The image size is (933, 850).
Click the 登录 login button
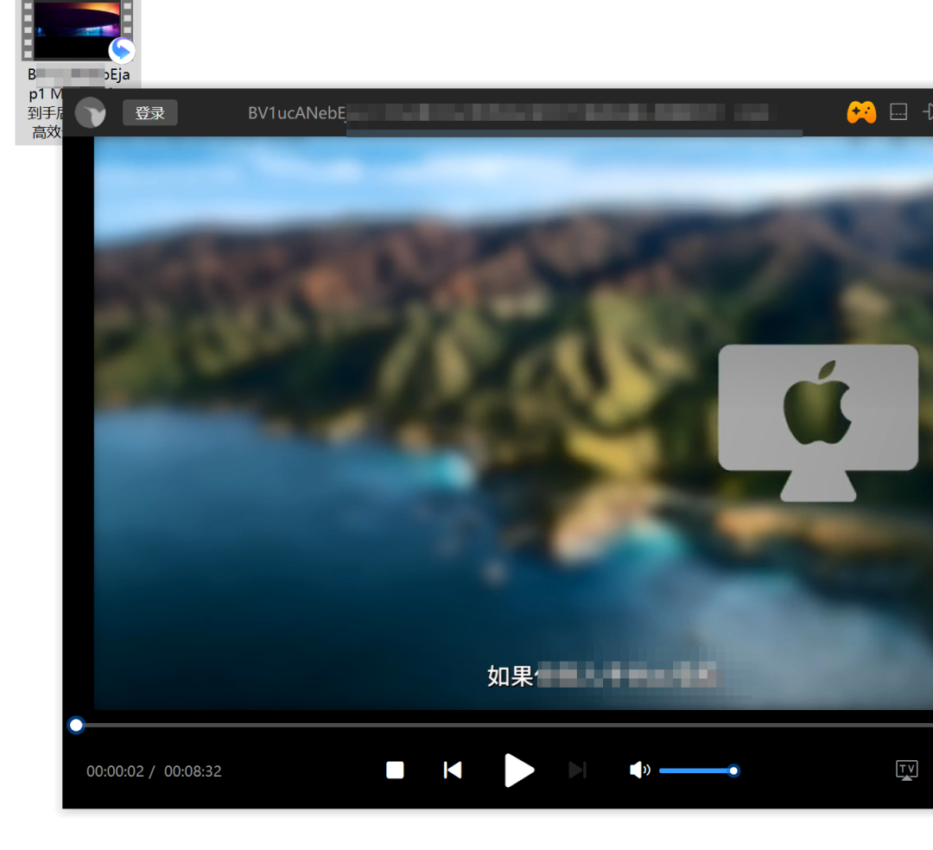(150, 113)
